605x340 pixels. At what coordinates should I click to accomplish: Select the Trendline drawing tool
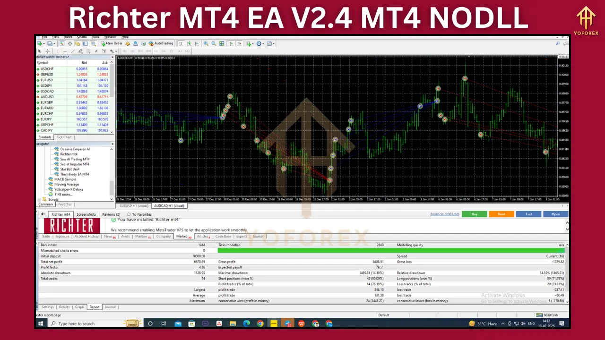coord(73,51)
